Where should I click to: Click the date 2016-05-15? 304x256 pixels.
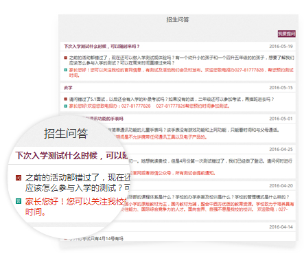(x=281, y=88)
